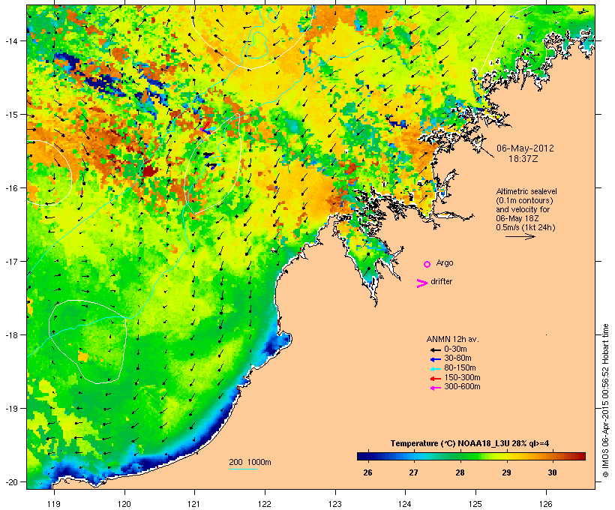Click the latitude axis label -20

[10, 481]
